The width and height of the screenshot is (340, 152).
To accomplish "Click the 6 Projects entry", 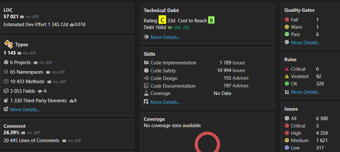I will click(x=20, y=62).
